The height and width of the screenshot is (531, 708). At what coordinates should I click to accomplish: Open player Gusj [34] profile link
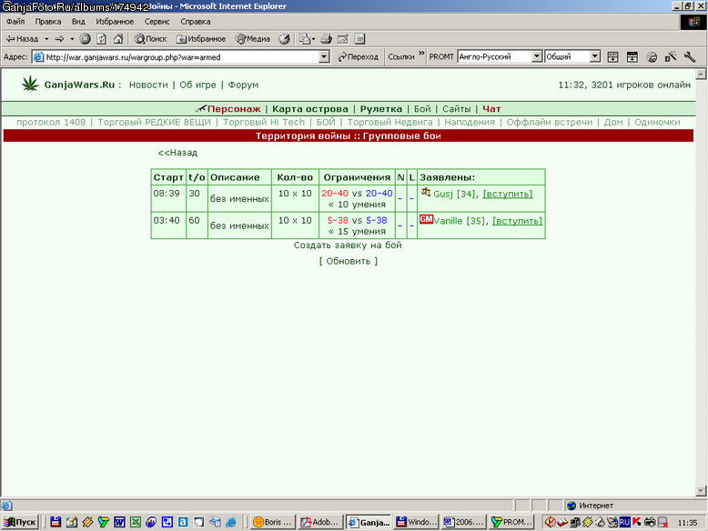click(454, 194)
